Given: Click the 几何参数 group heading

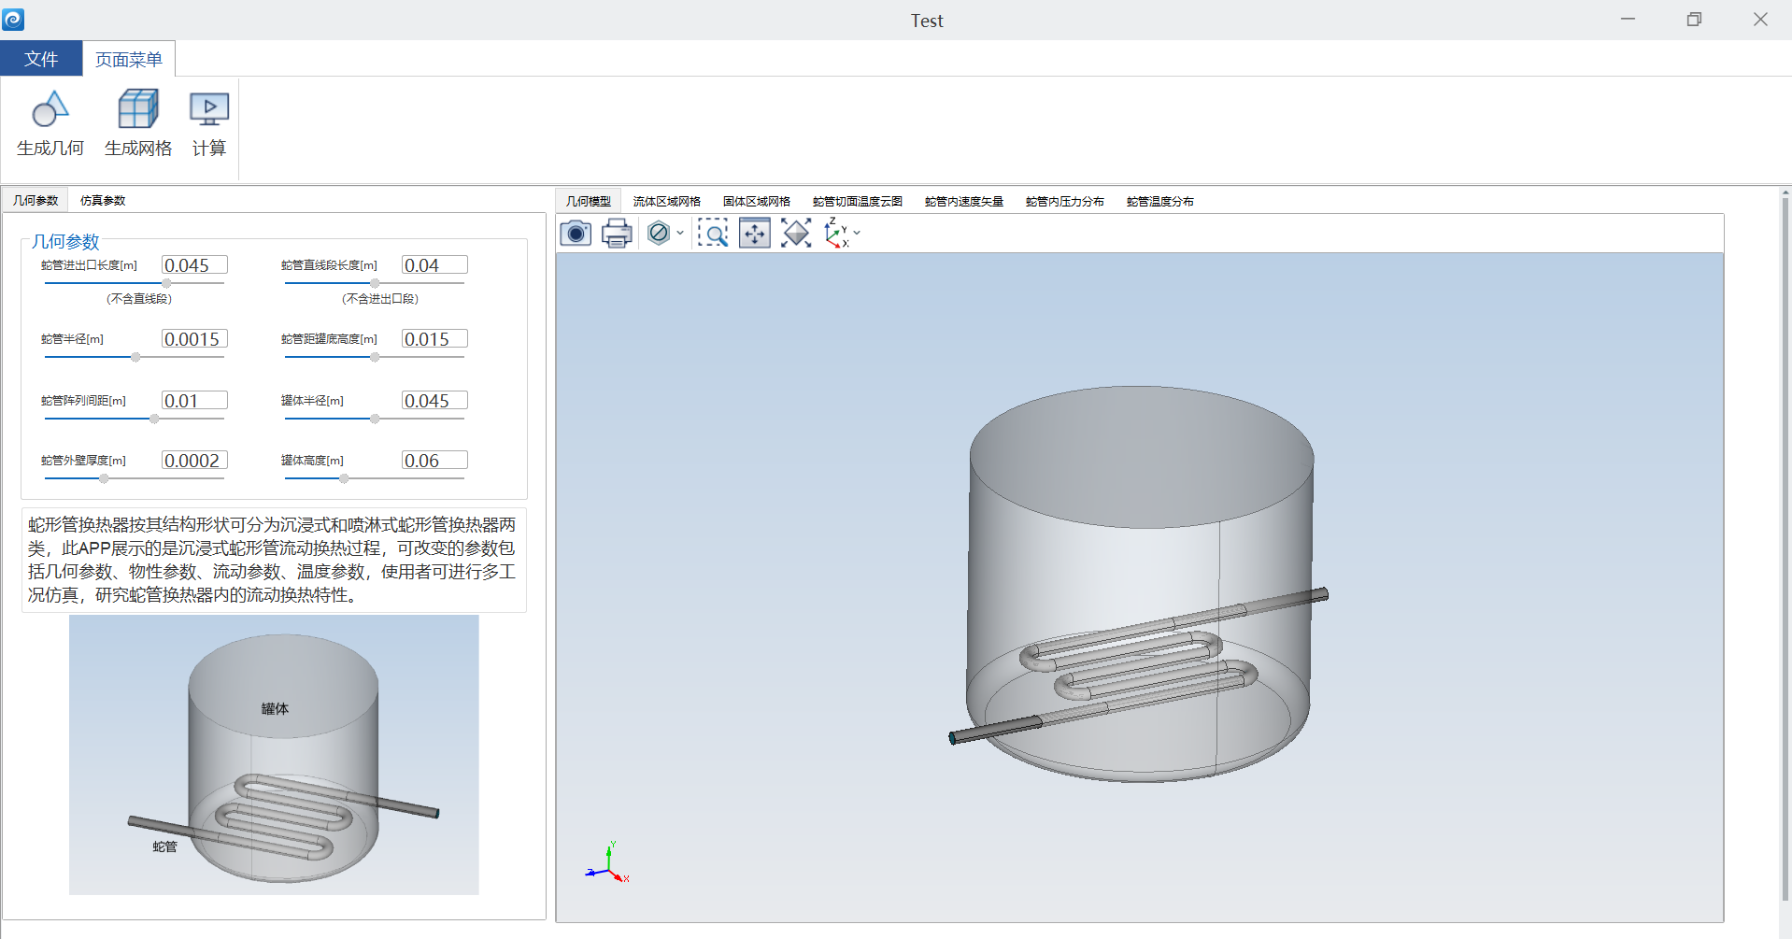Looking at the screenshot, I should pyautogui.click(x=65, y=242).
